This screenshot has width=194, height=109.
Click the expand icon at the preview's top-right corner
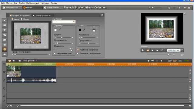185,13
